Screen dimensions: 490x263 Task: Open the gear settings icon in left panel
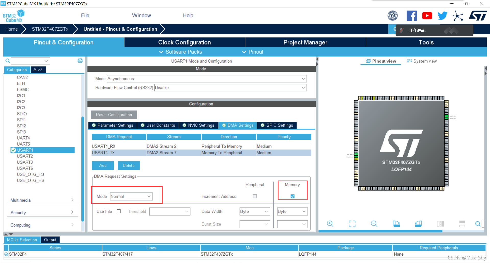(80, 61)
